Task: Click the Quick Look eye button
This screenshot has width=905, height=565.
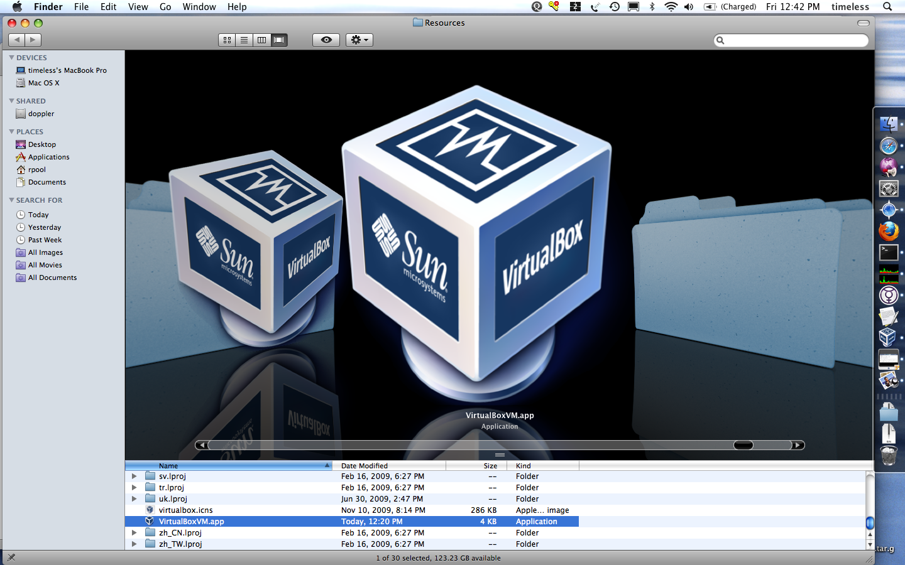Action: [x=326, y=40]
